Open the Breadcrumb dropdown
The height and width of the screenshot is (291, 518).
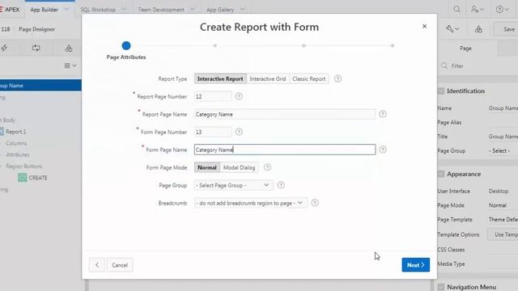(x=250, y=203)
